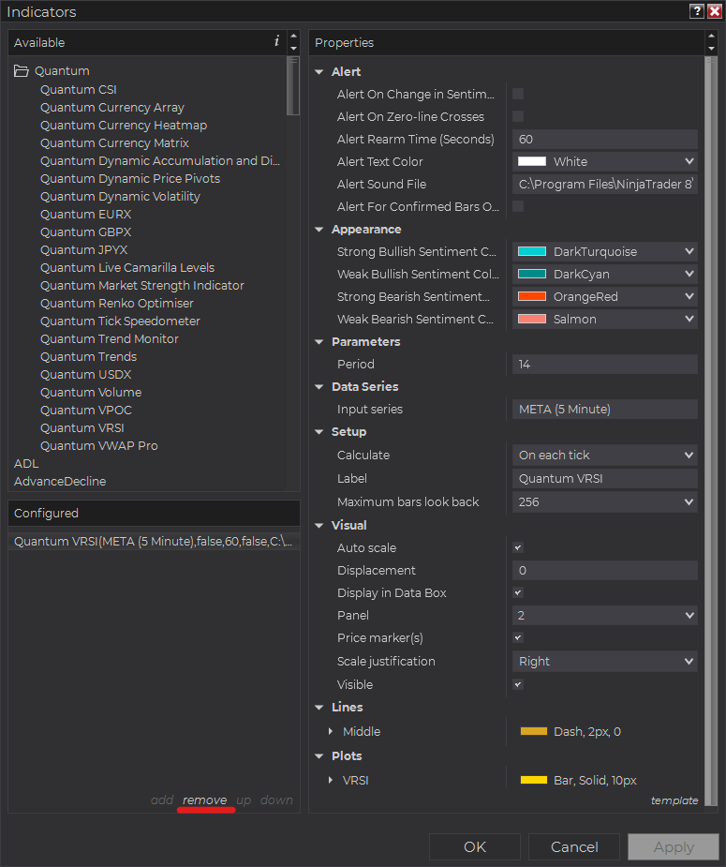Click the Quantum folder icon
Image resolution: width=726 pixels, height=867 pixels.
(x=21, y=71)
